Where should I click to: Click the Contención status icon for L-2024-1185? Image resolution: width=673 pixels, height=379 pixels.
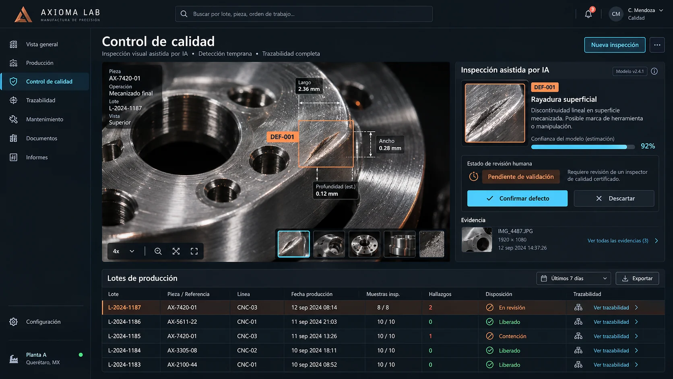pyautogui.click(x=490, y=336)
